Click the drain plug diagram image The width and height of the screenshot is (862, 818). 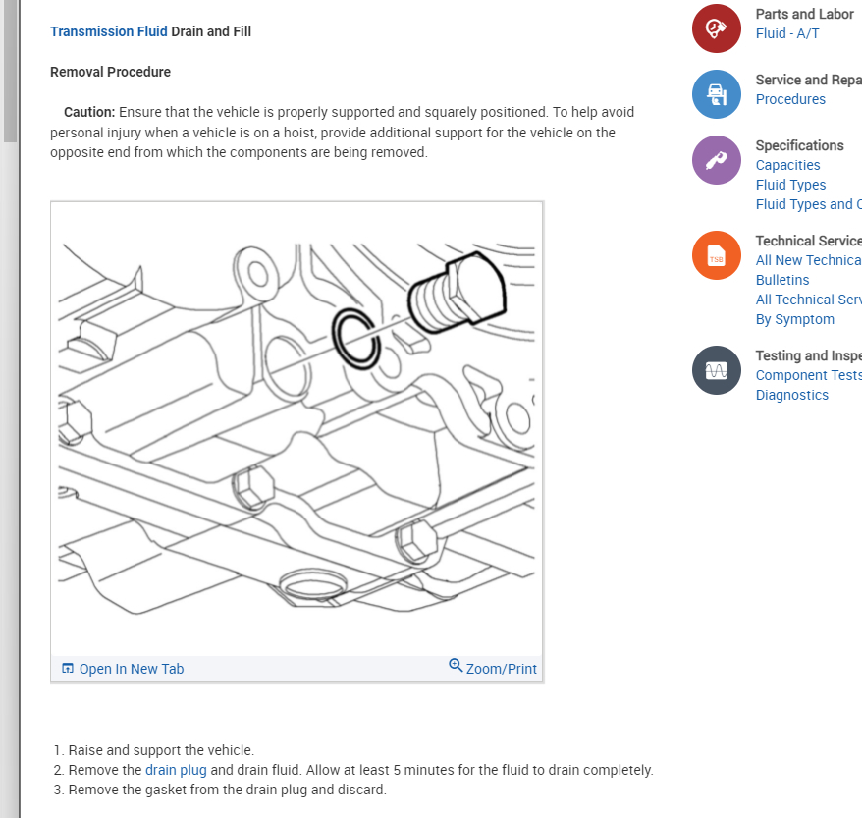296,429
